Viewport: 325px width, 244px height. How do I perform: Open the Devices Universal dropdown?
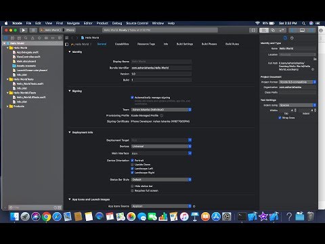pyautogui.click(x=161, y=146)
